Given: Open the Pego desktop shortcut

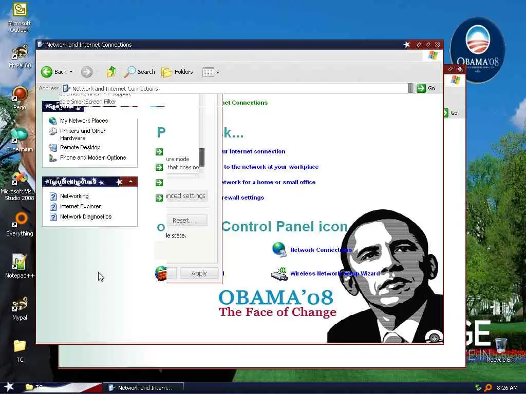Looking at the screenshot, I should pos(20,98).
